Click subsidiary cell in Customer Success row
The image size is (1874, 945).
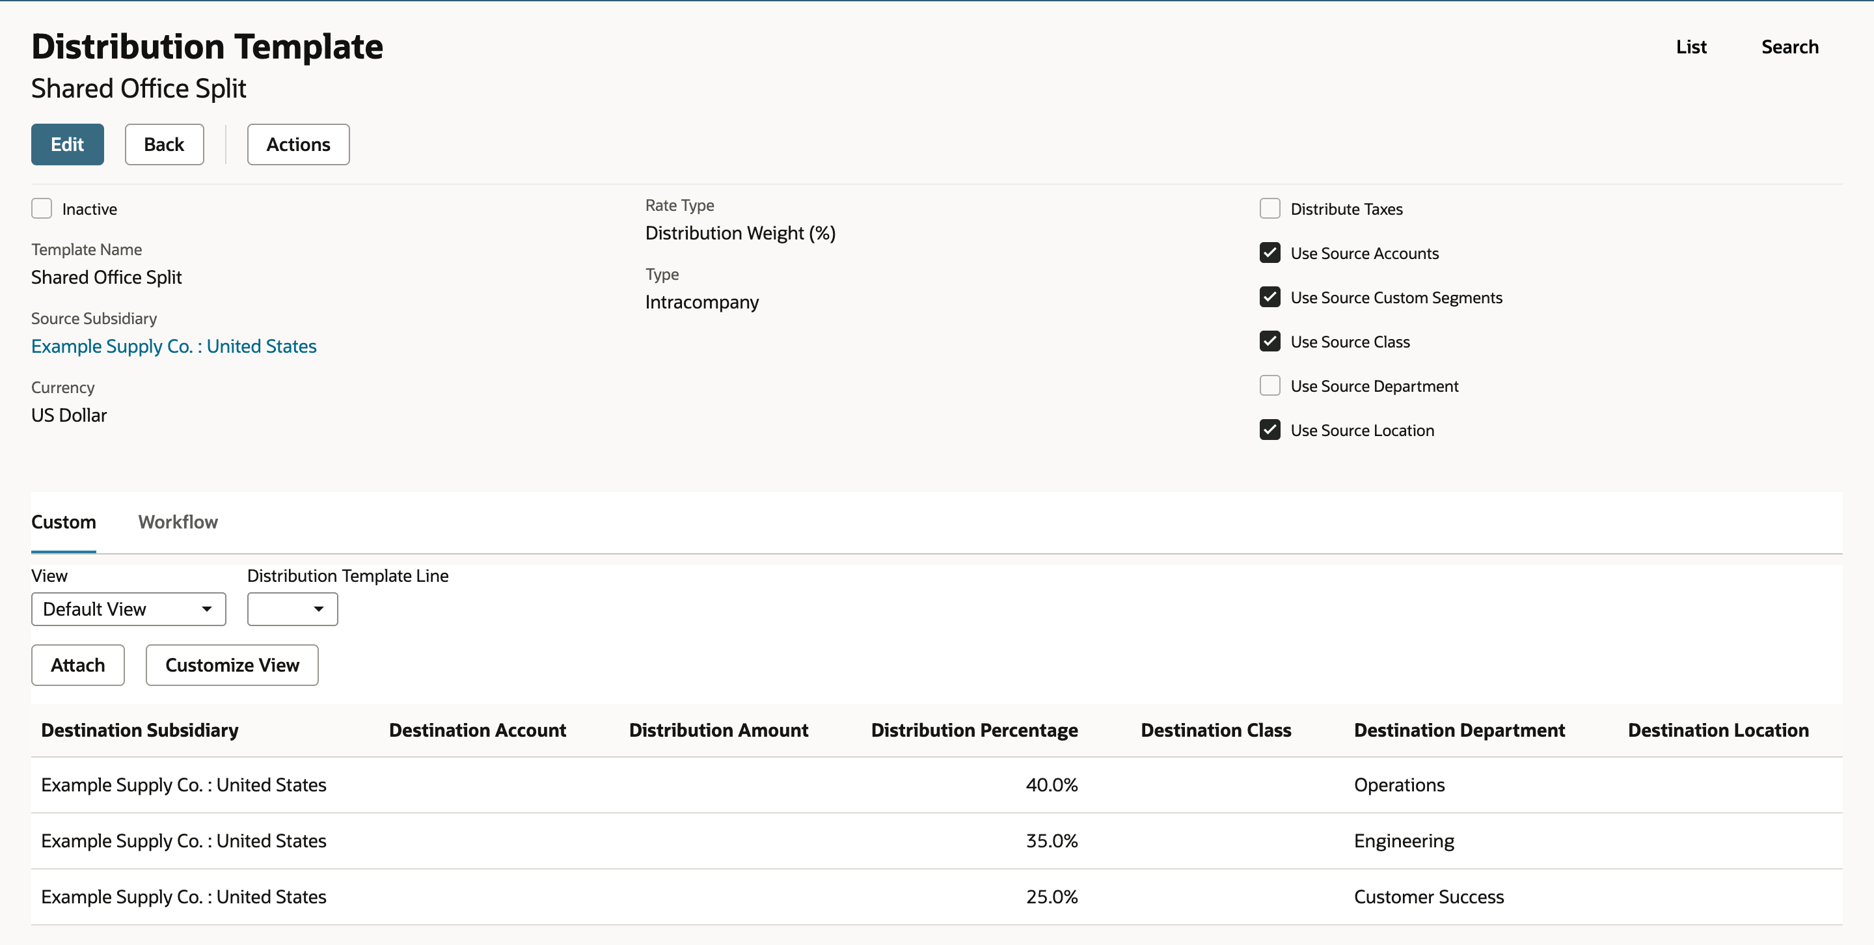183,896
